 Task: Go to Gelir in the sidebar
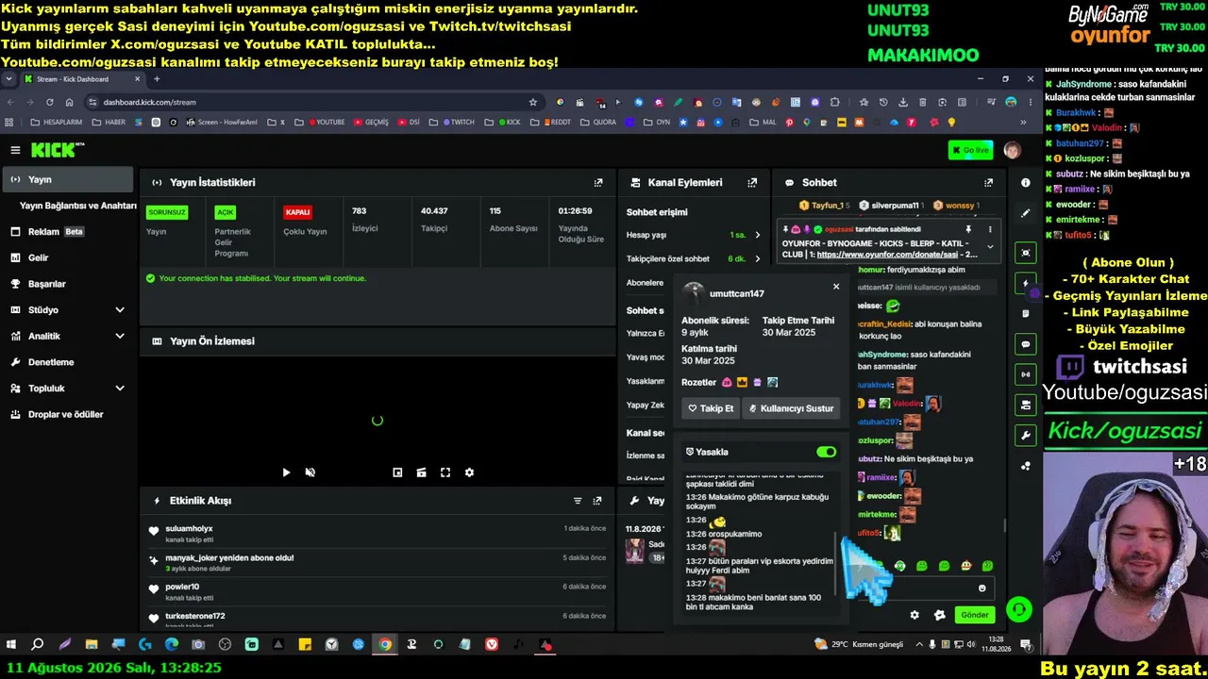click(x=68, y=257)
